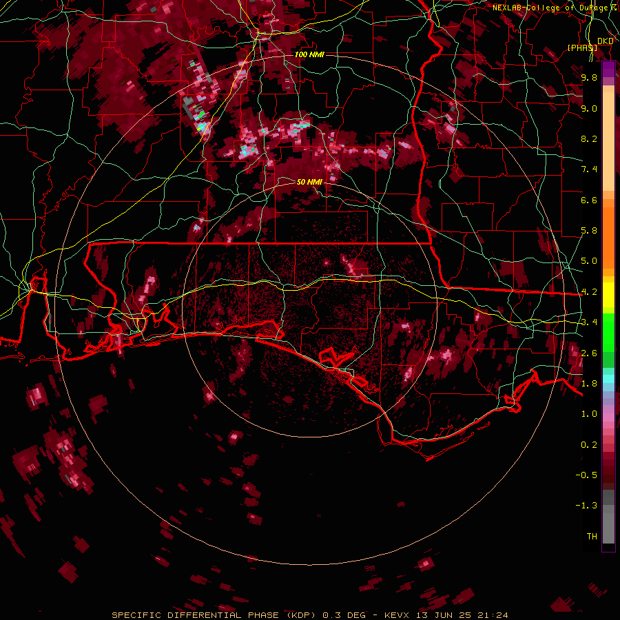Click the 1.8 legend value

(x=589, y=384)
